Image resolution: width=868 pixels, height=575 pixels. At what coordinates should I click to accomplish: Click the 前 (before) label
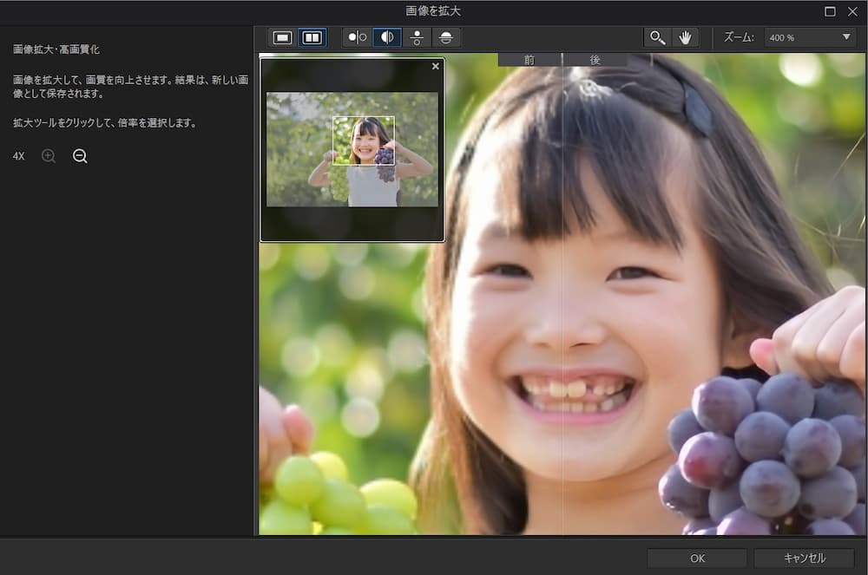pos(529,60)
